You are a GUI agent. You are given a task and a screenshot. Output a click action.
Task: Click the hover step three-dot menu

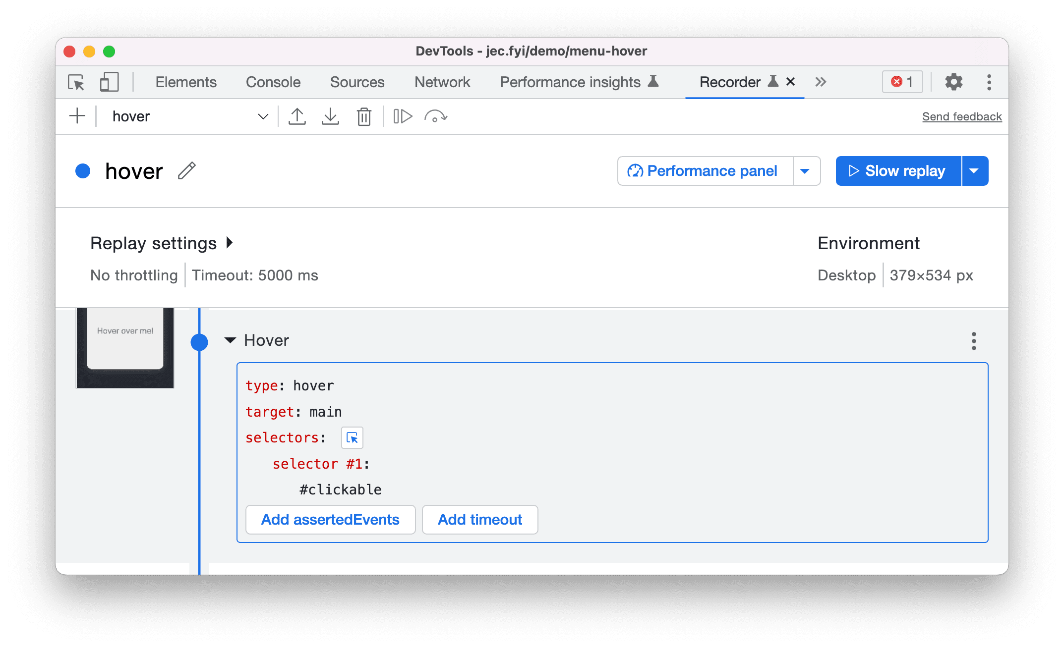[x=974, y=341]
